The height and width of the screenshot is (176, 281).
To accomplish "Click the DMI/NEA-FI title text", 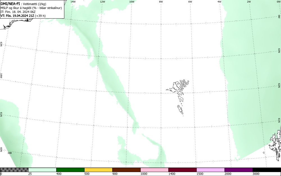I will point(10,4).
